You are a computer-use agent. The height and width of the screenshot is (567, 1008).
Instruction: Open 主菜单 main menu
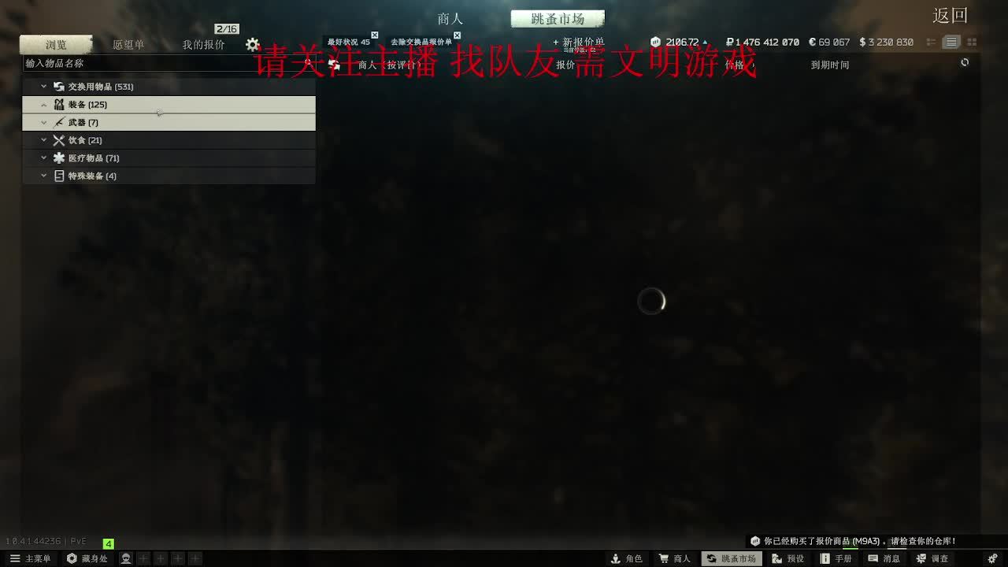point(30,558)
